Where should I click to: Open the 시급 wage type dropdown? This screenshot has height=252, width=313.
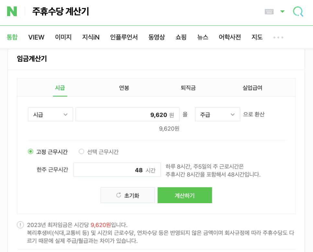pyautogui.click(x=50, y=115)
